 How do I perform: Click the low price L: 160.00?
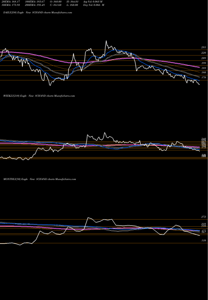pyautogui.click(x=72, y=5)
